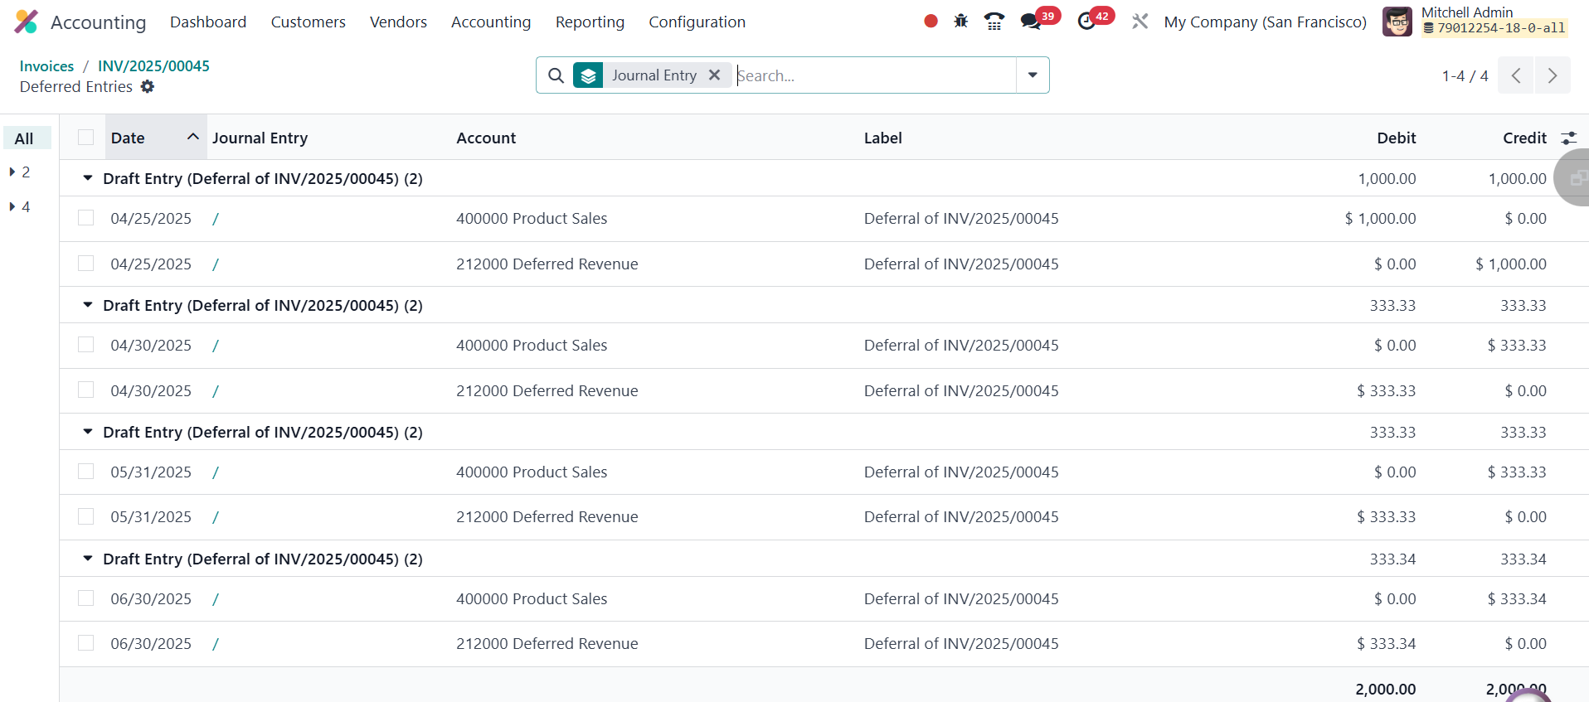Click the wrench tools icon

1140,22
